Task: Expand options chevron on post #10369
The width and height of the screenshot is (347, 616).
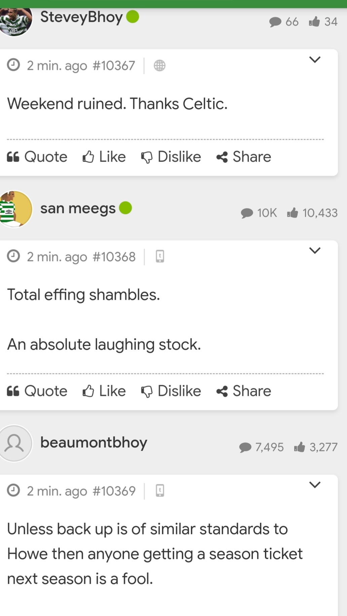Action: (315, 485)
